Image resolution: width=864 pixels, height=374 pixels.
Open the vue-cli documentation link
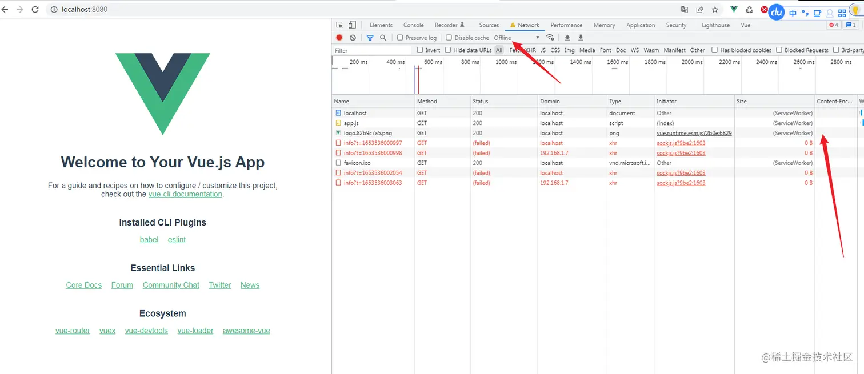coord(185,194)
